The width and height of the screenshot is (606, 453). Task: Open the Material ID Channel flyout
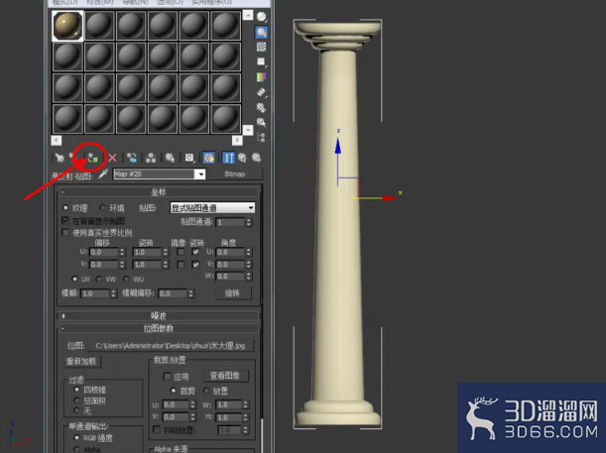(x=189, y=158)
